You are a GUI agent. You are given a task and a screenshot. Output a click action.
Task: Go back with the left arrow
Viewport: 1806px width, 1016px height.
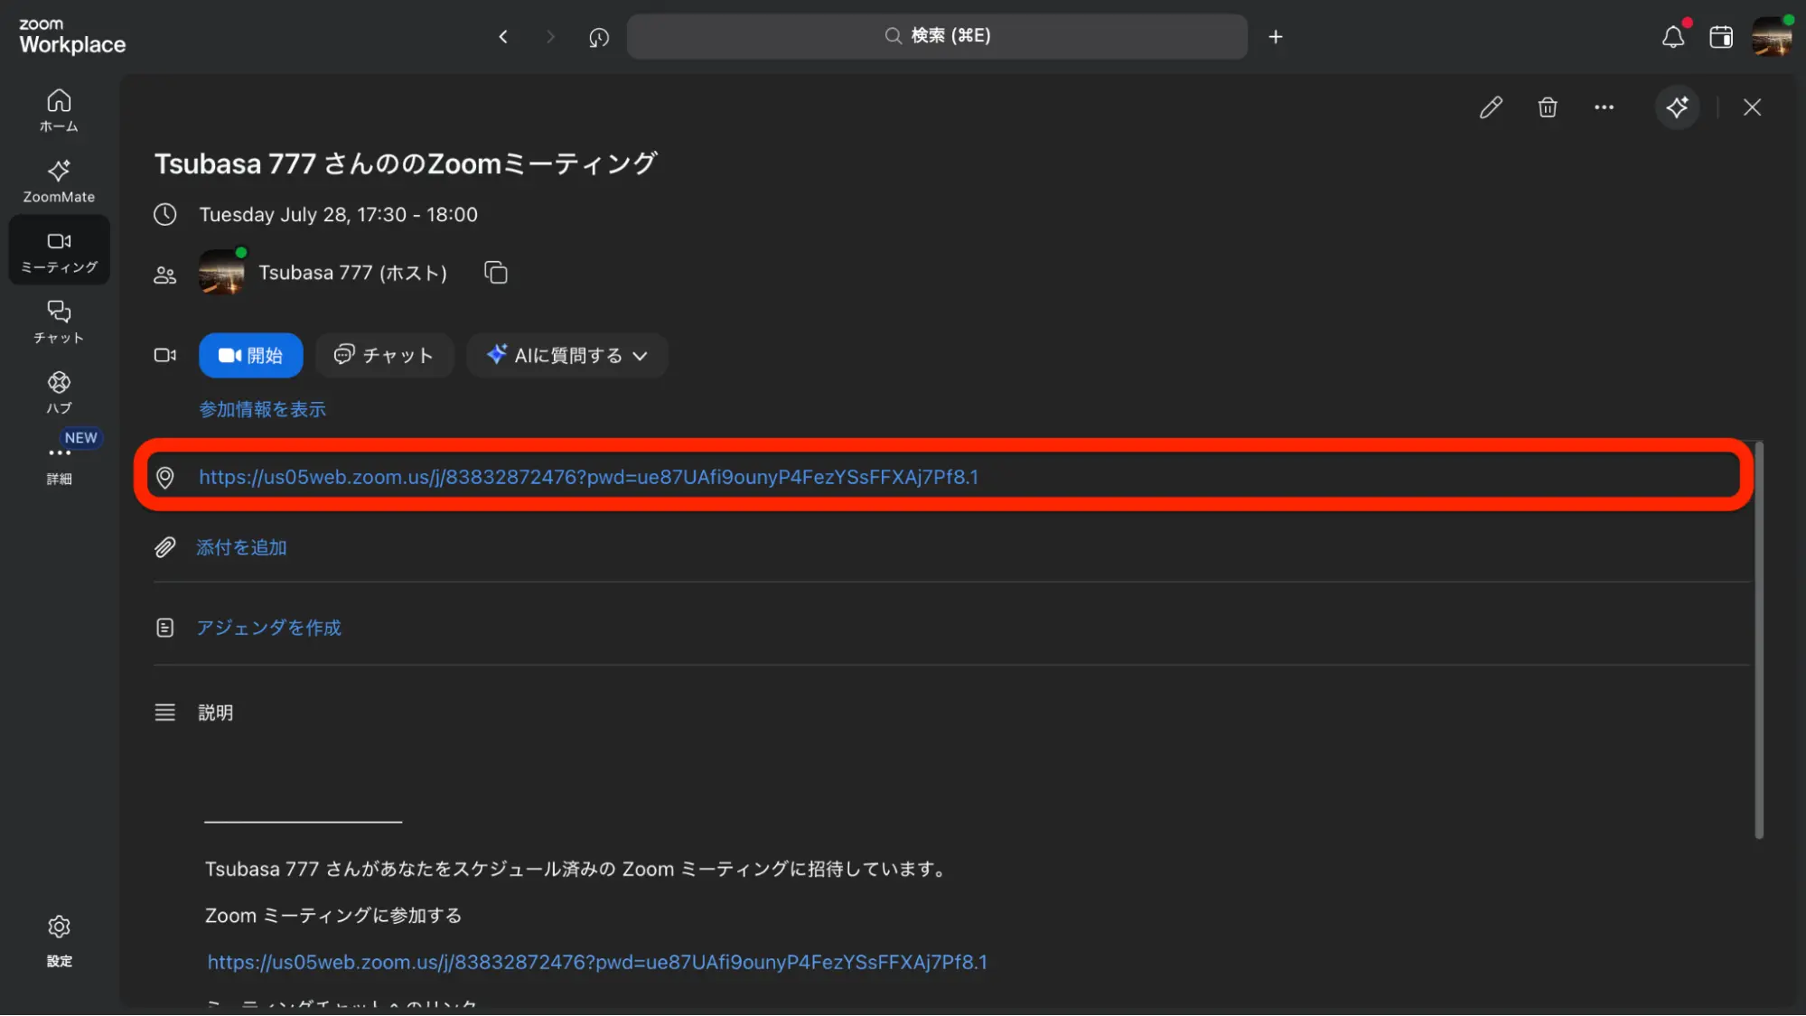point(503,36)
